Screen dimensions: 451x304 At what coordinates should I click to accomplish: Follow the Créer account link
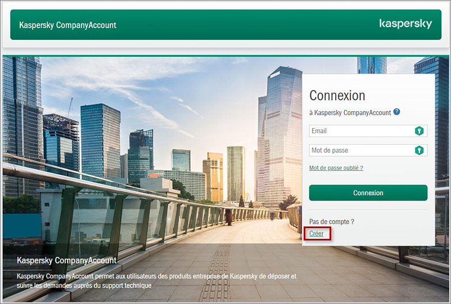(317, 234)
